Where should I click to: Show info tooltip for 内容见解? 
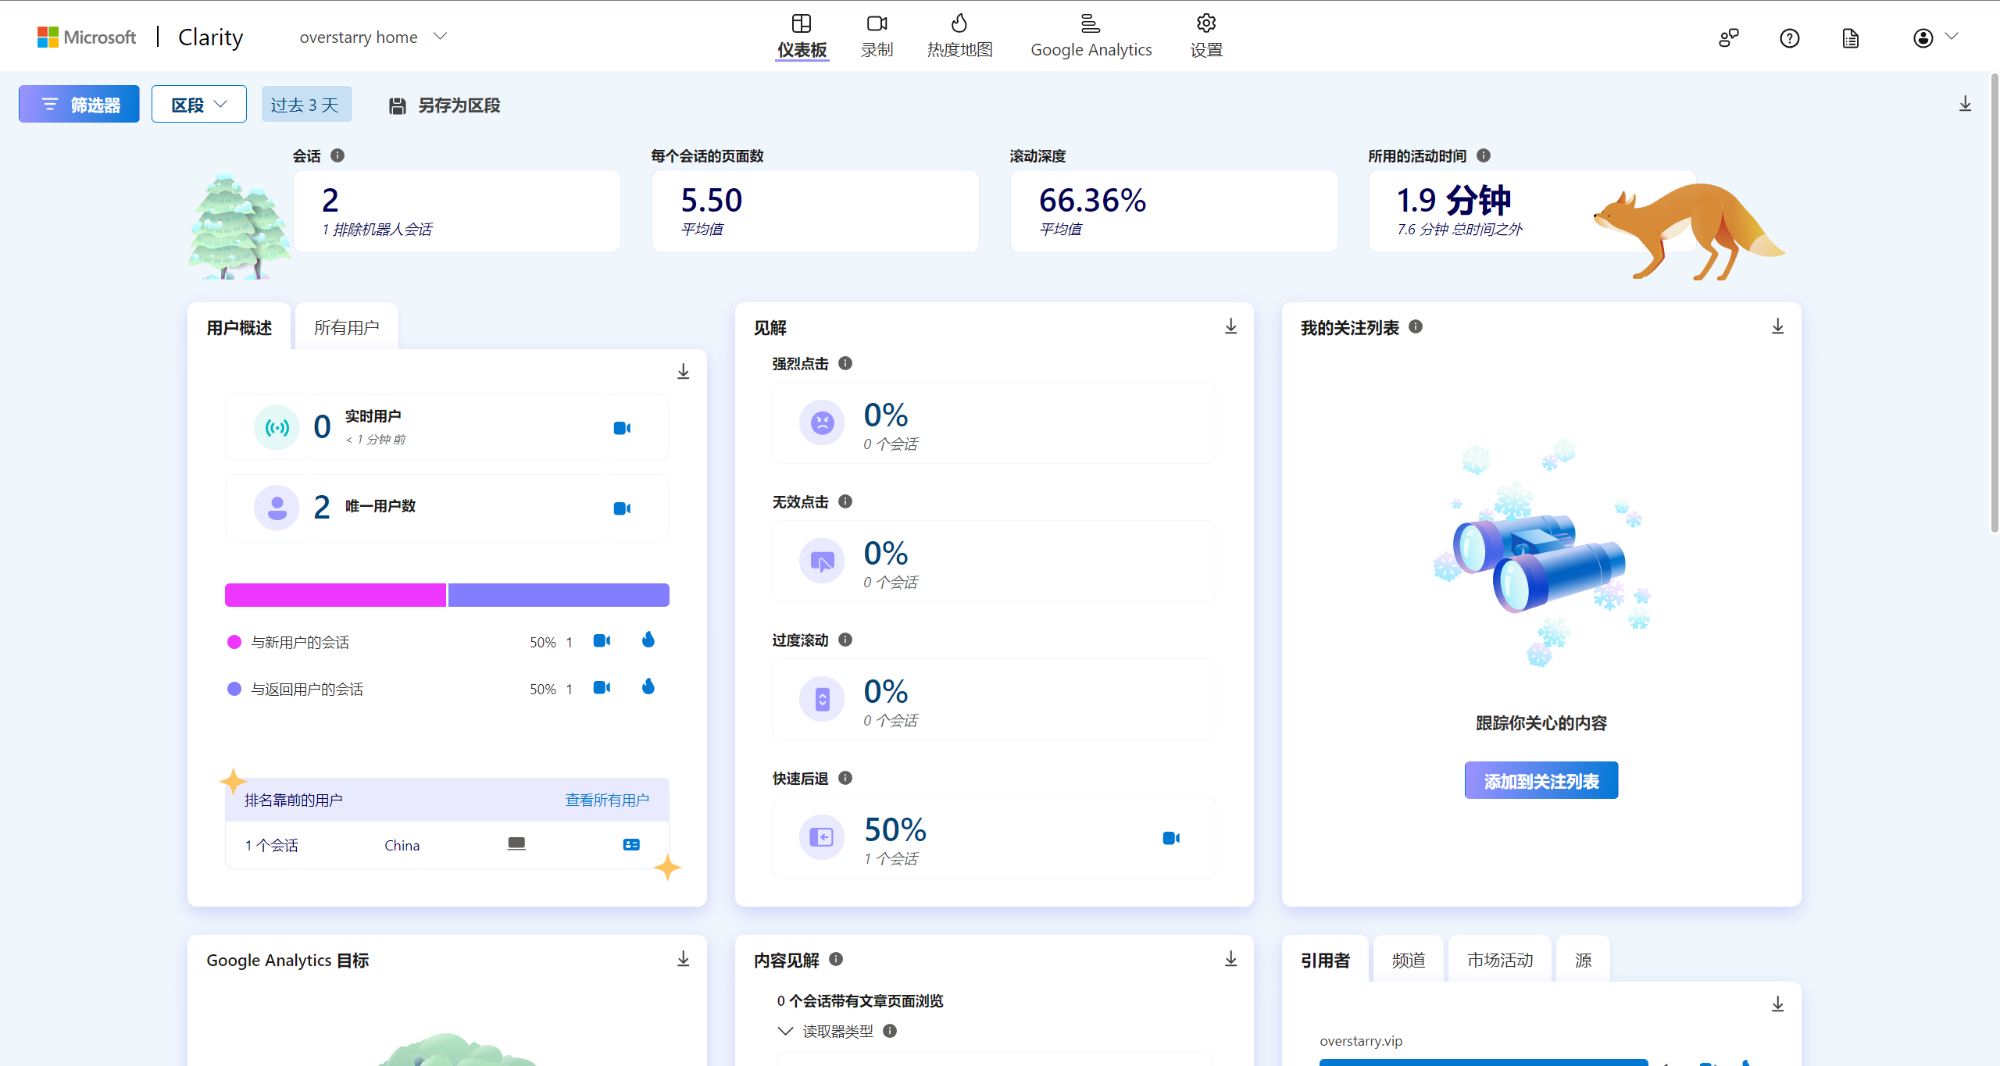pos(836,959)
